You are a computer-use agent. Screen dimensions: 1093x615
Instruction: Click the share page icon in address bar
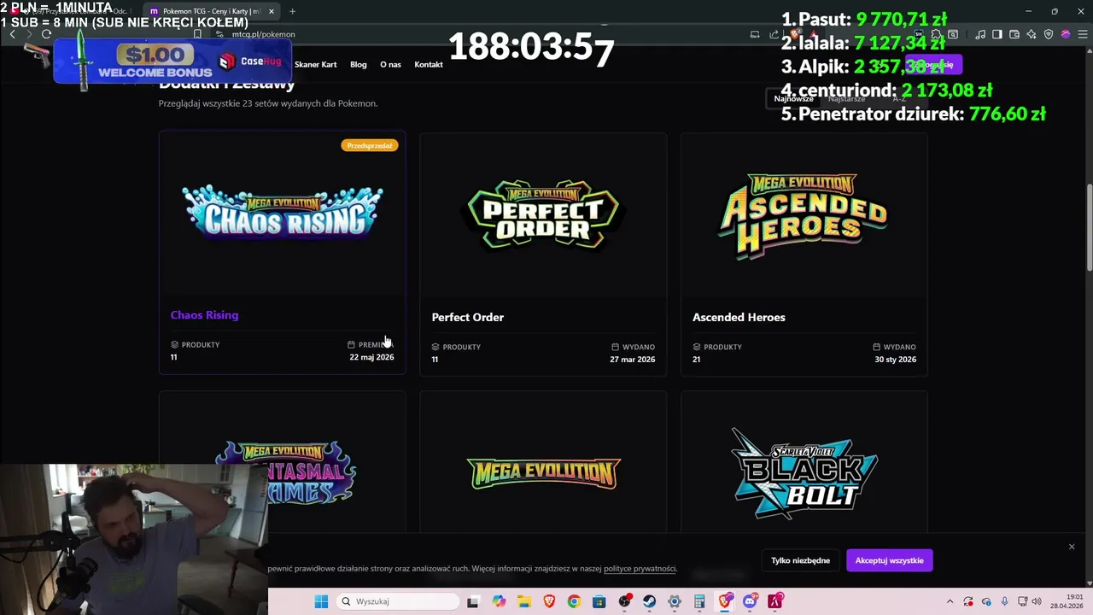pyautogui.click(x=774, y=34)
